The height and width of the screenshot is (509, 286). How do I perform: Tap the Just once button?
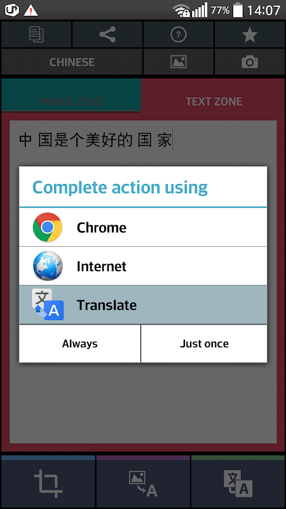point(204,344)
